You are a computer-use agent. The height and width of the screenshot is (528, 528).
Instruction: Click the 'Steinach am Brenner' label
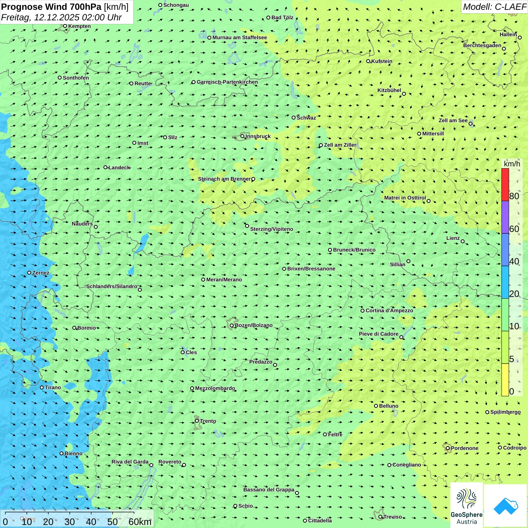[x=224, y=179]
